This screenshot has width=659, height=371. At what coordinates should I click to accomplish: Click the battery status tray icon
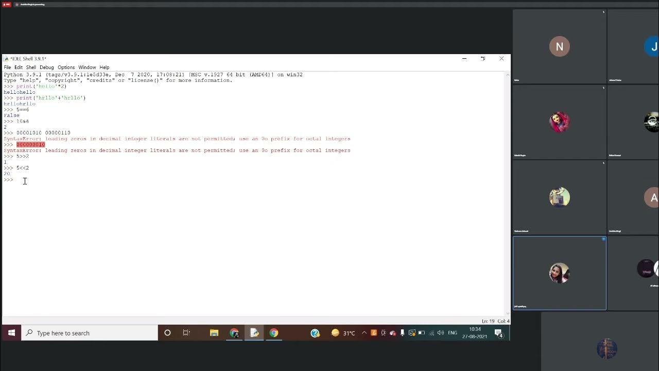click(421, 333)
